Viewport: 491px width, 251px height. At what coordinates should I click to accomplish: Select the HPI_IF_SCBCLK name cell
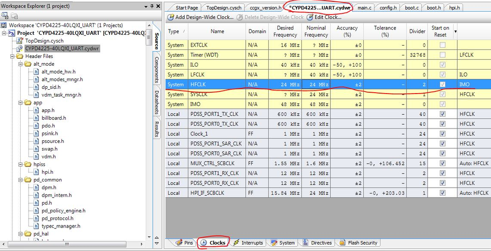pyautogui.click(x=217, y=193)
